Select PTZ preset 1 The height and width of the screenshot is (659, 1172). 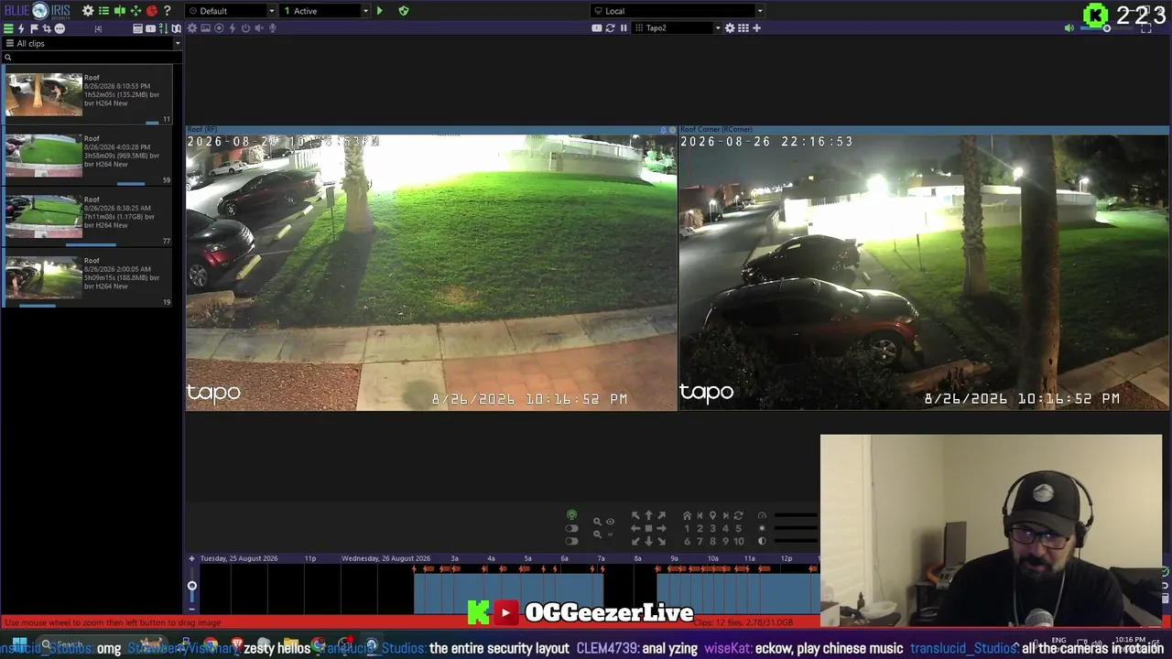687,528
